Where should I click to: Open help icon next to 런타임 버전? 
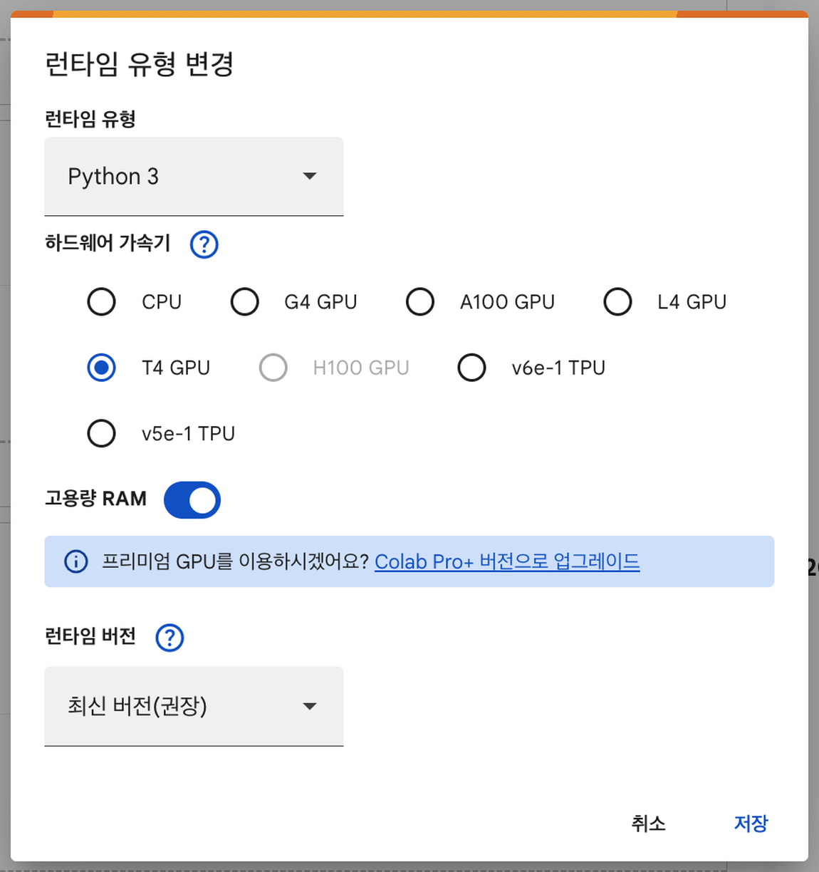[169, 638]
